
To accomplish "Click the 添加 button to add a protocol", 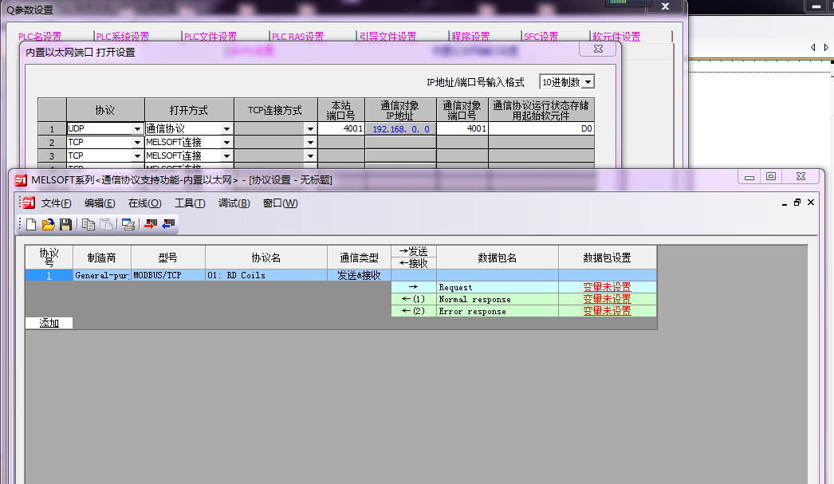I will pos(49,323).
